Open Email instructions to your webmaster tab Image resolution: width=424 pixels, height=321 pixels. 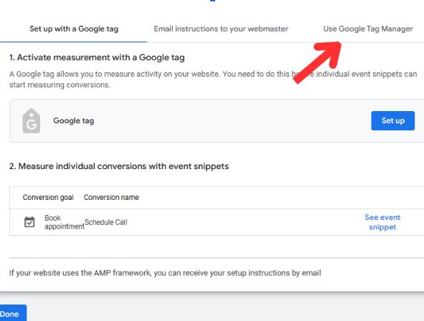[x=221, y=29]
